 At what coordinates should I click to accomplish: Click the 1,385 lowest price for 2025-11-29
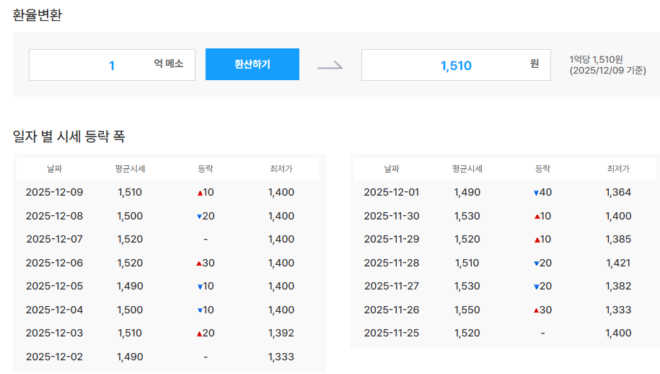pyautogui.click(x=618, y=239)
